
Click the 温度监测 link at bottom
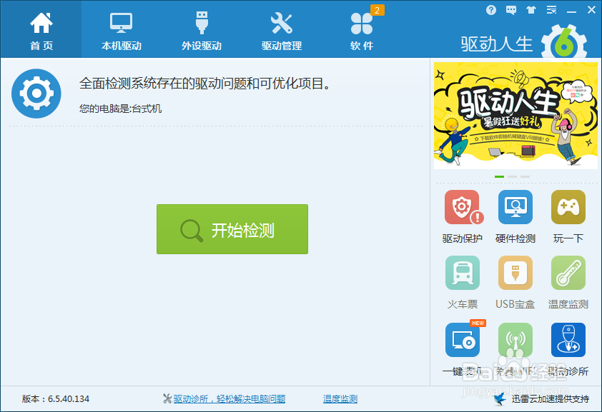(340, 398)
